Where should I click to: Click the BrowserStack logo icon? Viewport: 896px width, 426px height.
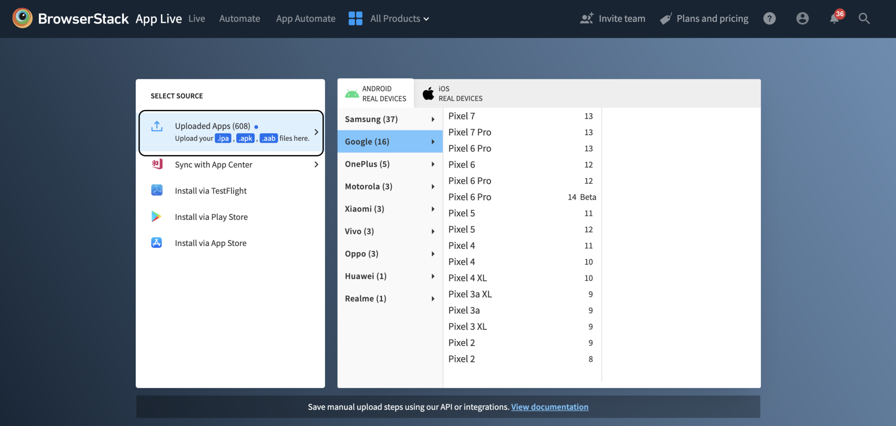coord(22,18)
